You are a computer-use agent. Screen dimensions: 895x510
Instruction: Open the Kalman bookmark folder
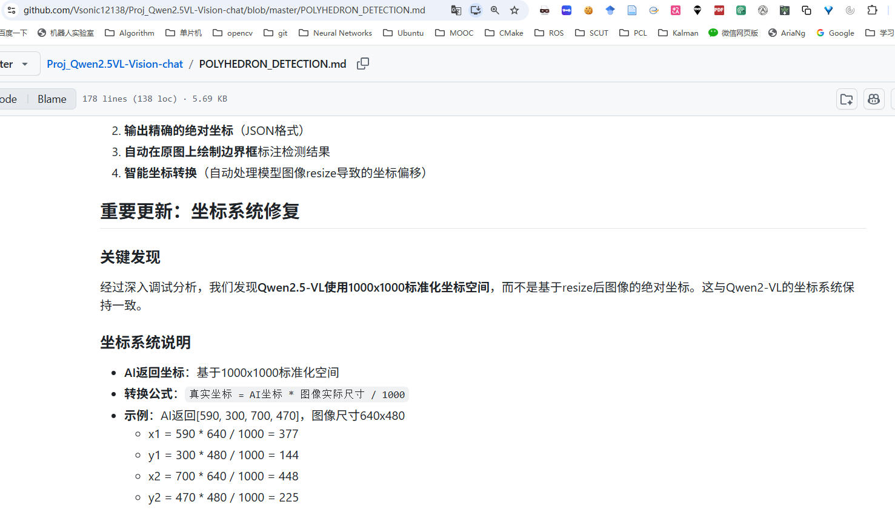coord(678,33)
